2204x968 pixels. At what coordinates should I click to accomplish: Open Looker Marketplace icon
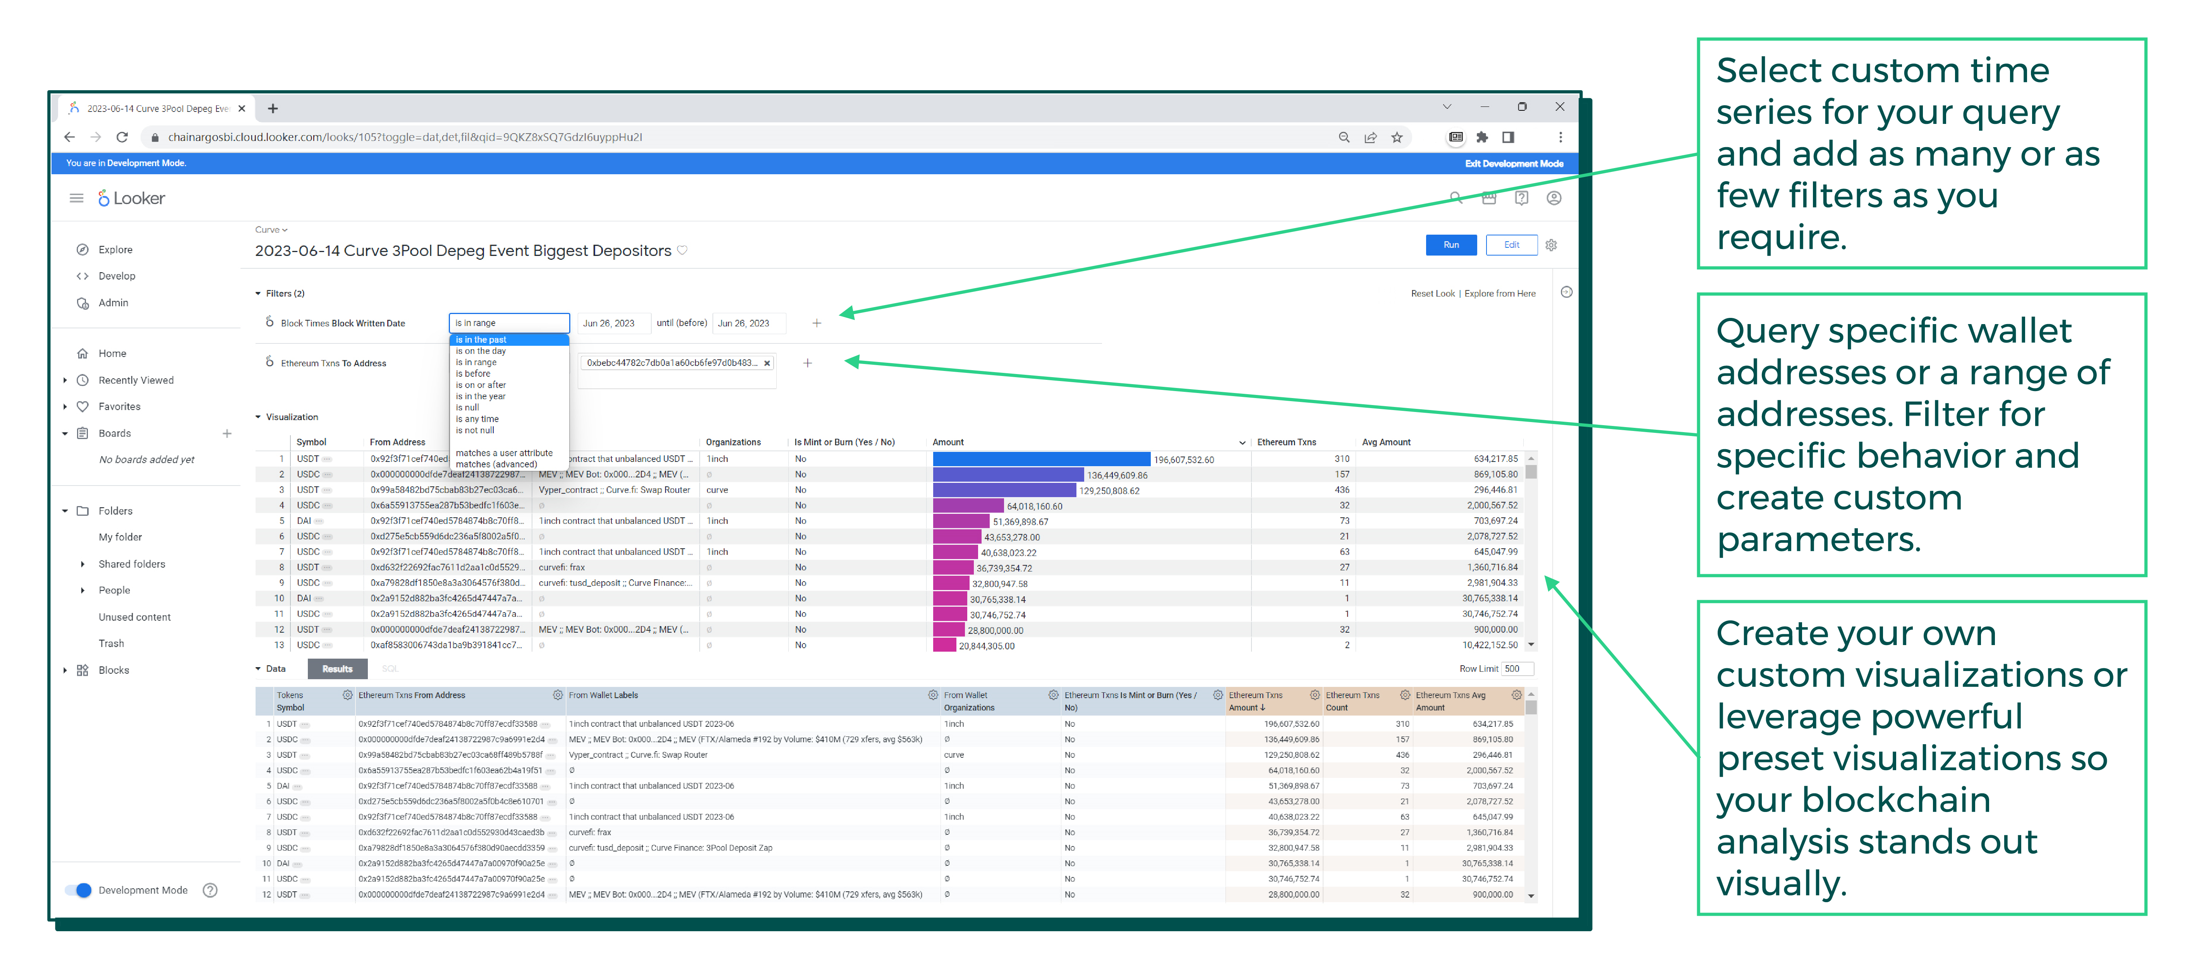click(x=1489, y=199)
